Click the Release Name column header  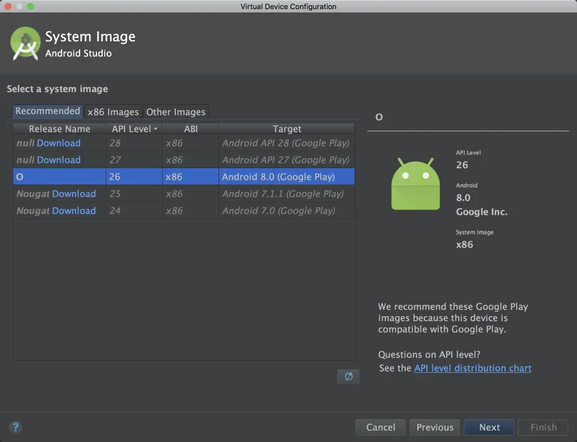pyautogui.click(x=59, y=129)
